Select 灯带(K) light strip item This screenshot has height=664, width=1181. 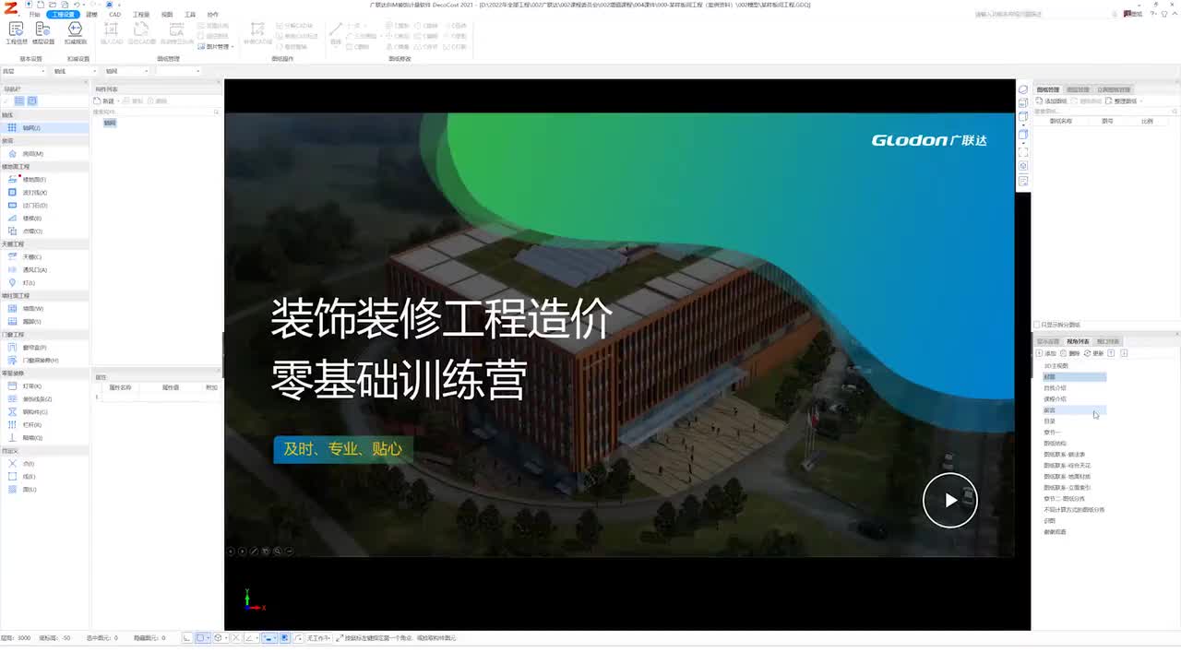[x=44, y=386]
